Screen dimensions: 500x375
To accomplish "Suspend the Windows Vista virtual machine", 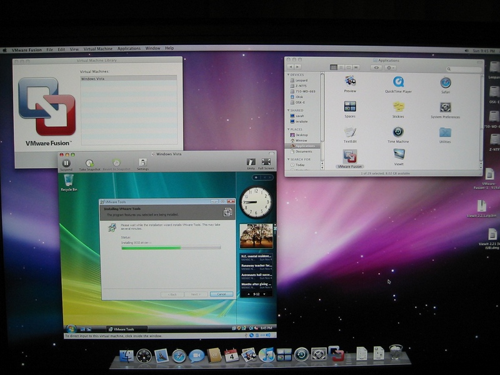I will pyautogui.click(x=66, y=163).
